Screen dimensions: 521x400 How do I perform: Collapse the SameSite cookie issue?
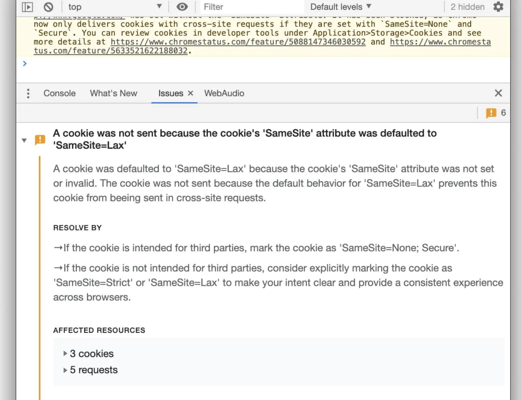24,140
